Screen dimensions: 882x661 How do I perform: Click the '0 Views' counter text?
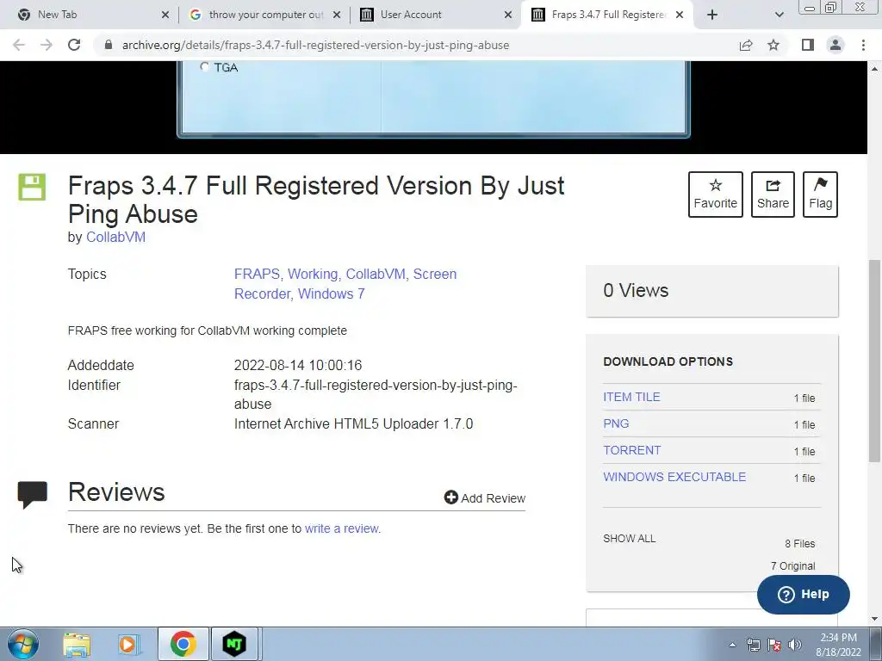click(x=636, y=291)
